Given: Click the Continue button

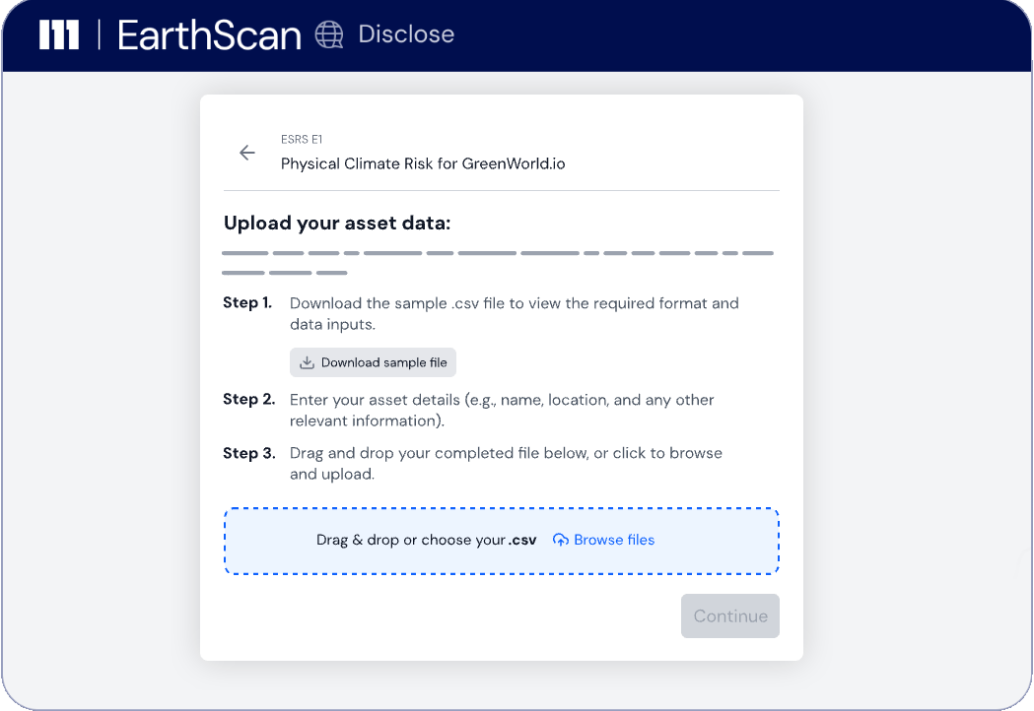Looking at the screenshot, I should pos(730,616).
